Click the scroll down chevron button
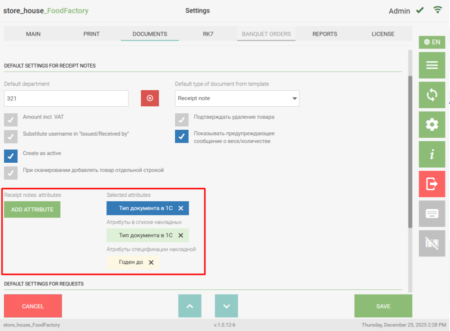The width and height of the screenshot is (450, 331). [x=226, y=306]
